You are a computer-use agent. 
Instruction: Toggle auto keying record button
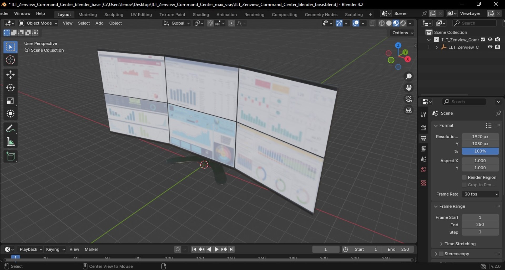[x=178, y=249]
